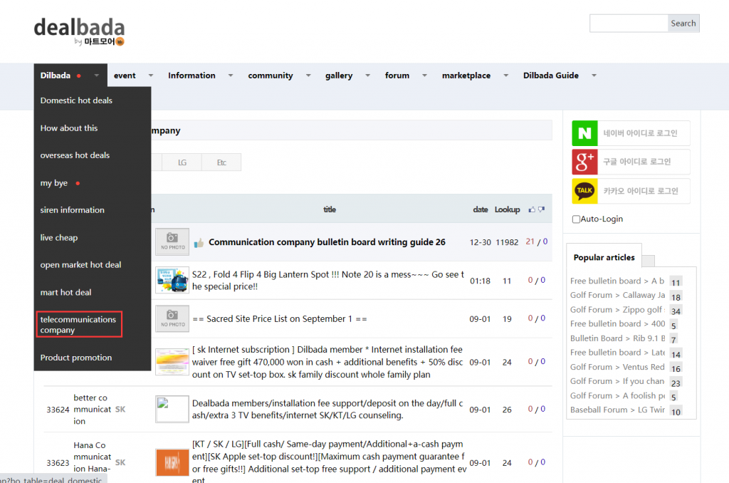729x483 pixels.
Task: Select mart hot deal menu entry
Action: (65, 292)
